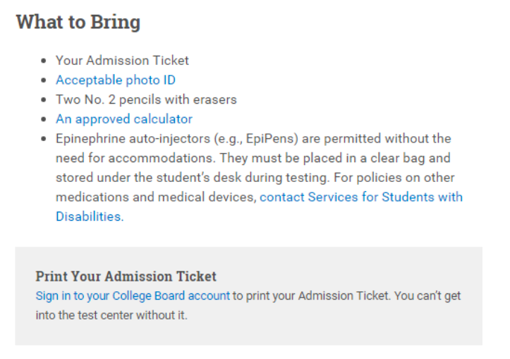Viewport: 510px width, 359px height.
Task: Open the Acceptable photo ID link
Action: point(116,80)
